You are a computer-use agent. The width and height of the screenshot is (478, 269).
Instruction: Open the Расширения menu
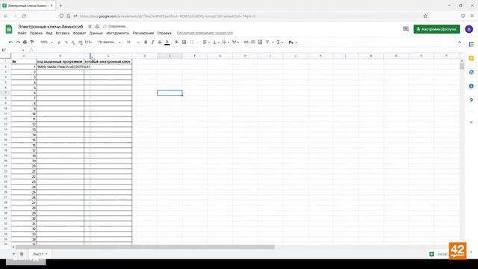[x=143, y=33]
